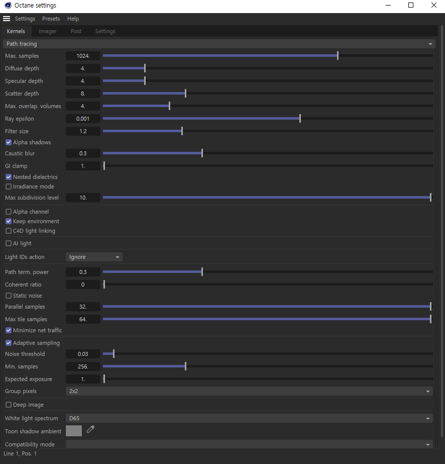The width and height of the screenshot is (445, 464).
Task: Open Compatibility mode dropdown
Action: (249, 444)
